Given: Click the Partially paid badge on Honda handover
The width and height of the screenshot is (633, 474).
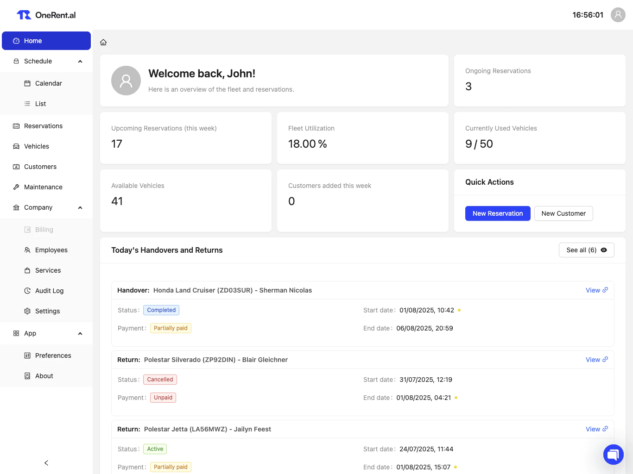Looking at the screenshot, I should click(x=171, y=328).
